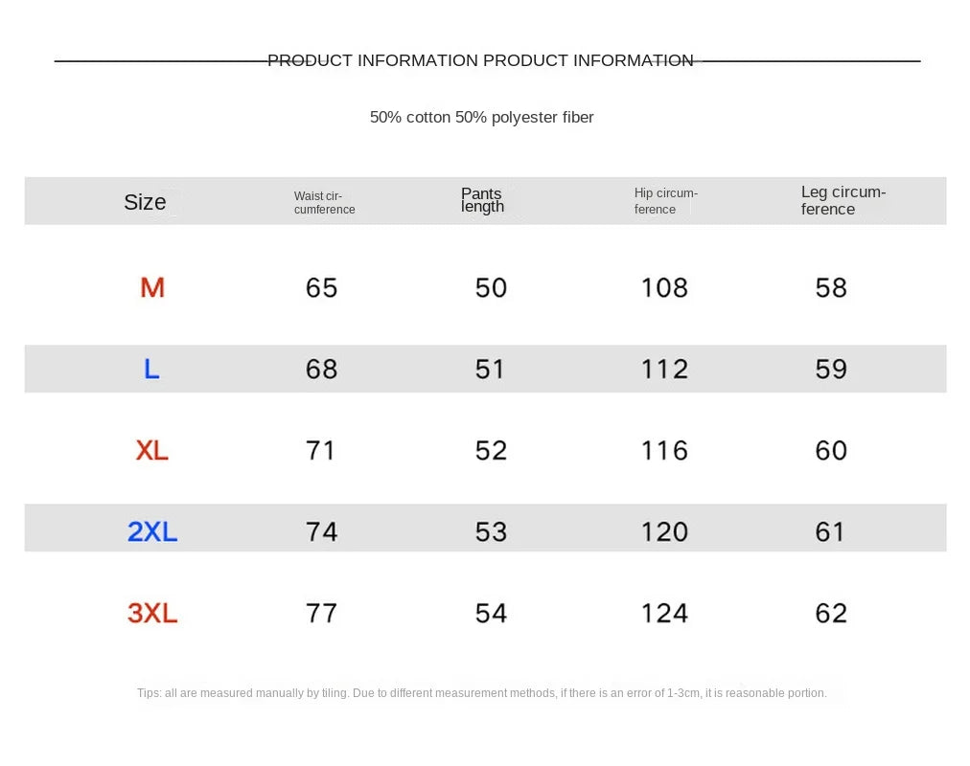Image resolution: width=970 pixels, height=766 pixels.
Task: Click the Size column header
Action: pyautogui.click(x=145, y=202)
